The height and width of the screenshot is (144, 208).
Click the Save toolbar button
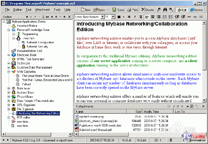click(118, 10)
